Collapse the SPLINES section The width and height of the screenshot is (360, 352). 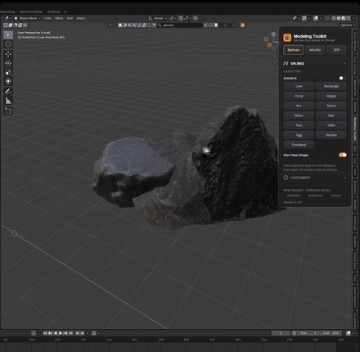[344, 63]
